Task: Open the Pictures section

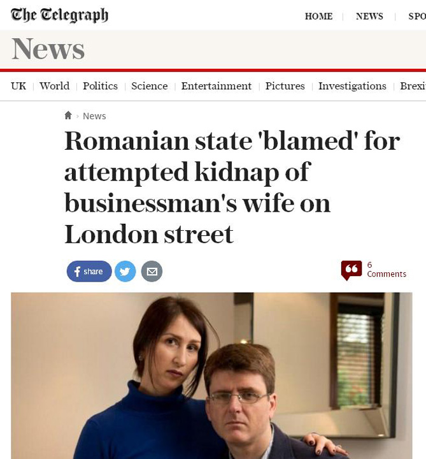Action: point(285,86)
